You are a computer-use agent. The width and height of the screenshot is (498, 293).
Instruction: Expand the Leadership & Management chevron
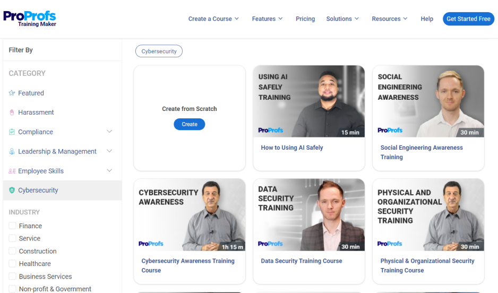109,151
